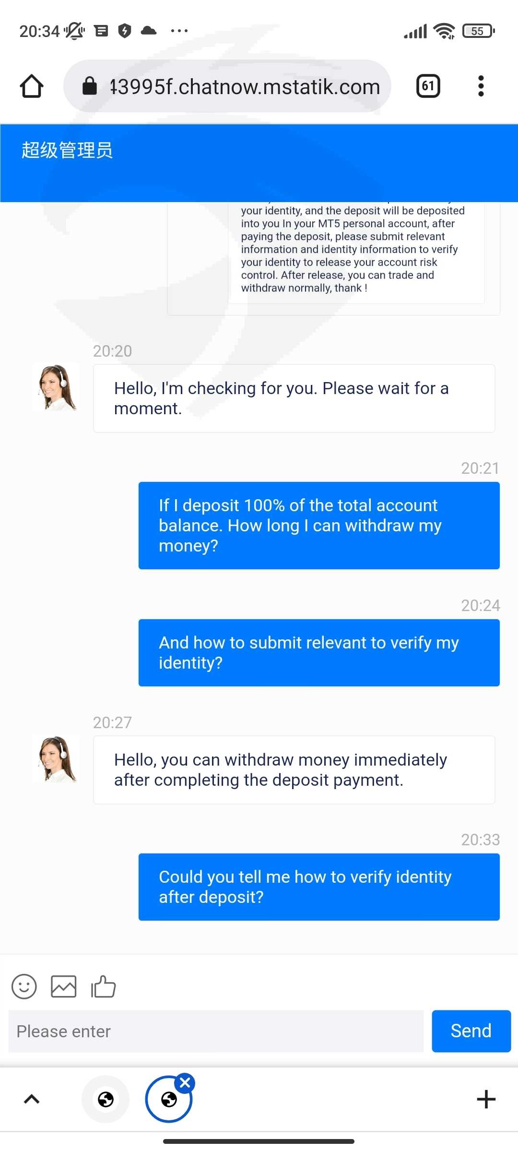Tap the agent avatar at 20:20
518x1152 pixels.
click(x=57, y=387)
